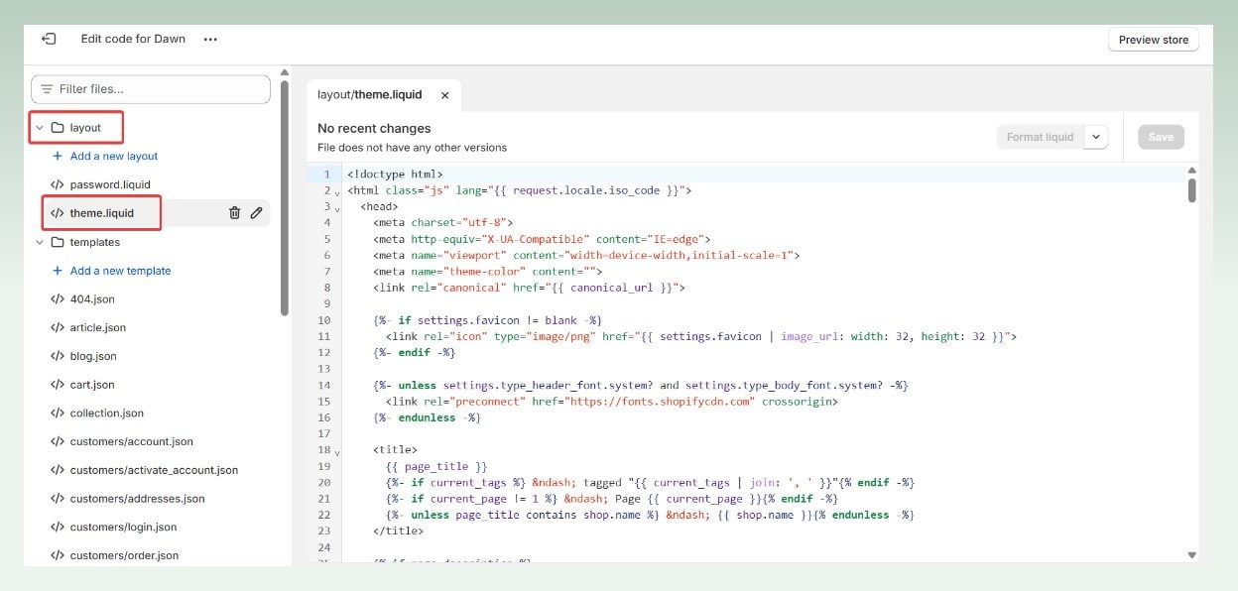Click the doctype html code line
This screenshot has height=591, width=1238.
click(x=395, y=175)
